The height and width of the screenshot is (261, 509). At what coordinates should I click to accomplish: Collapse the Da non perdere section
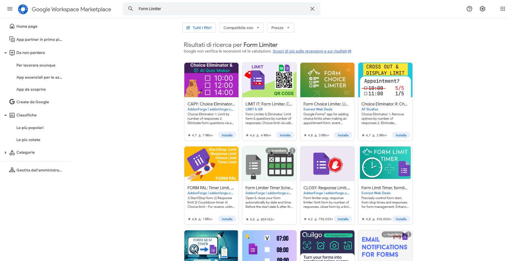pyautogui.click(x=5, y=53)
